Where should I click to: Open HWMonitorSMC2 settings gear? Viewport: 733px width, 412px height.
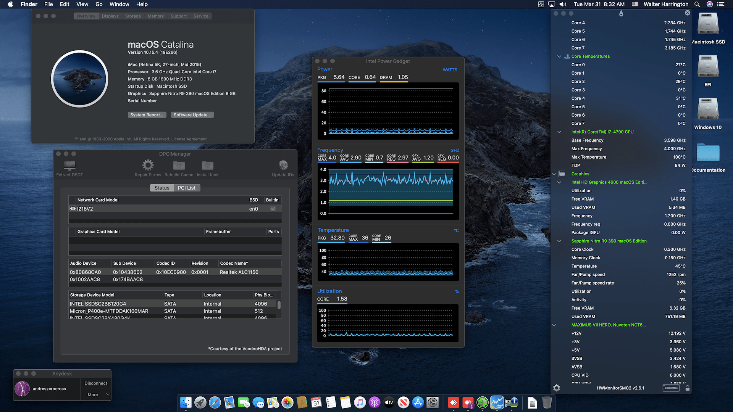557,388
